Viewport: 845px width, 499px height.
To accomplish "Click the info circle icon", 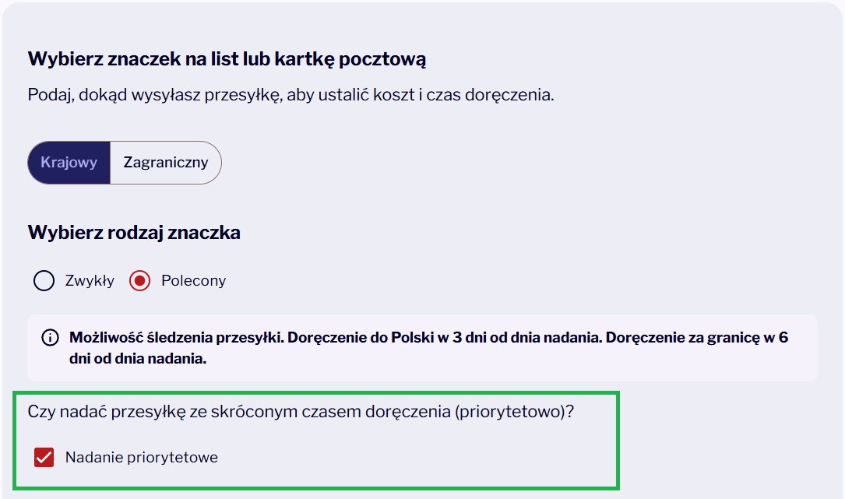I will [50, 338].
